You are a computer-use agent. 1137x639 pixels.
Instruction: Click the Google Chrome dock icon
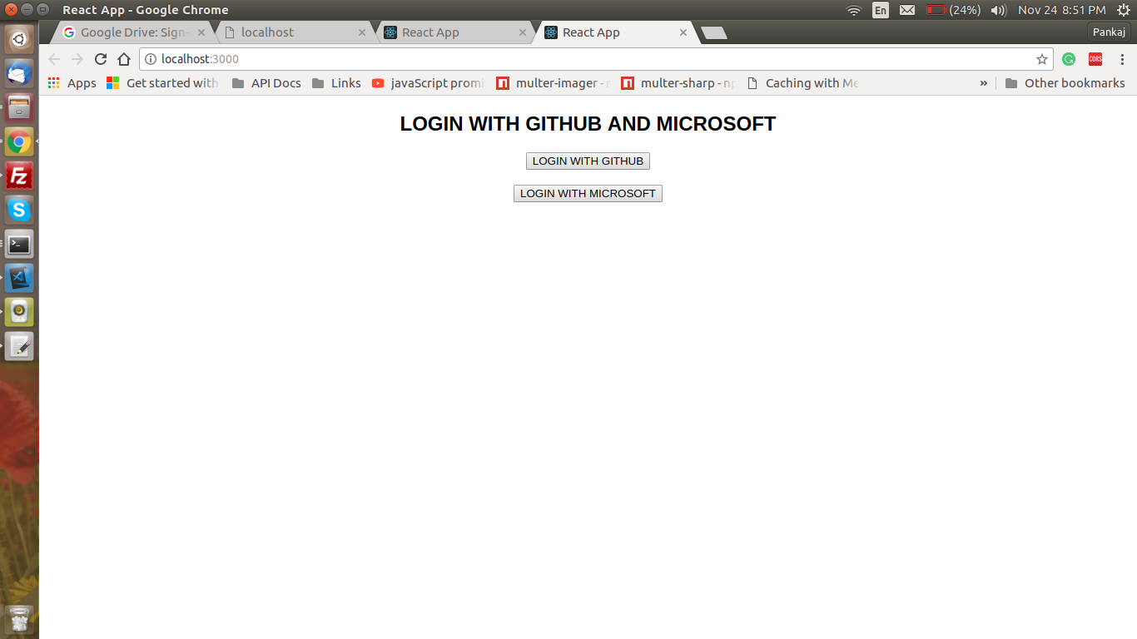click(x=19, y=141)
